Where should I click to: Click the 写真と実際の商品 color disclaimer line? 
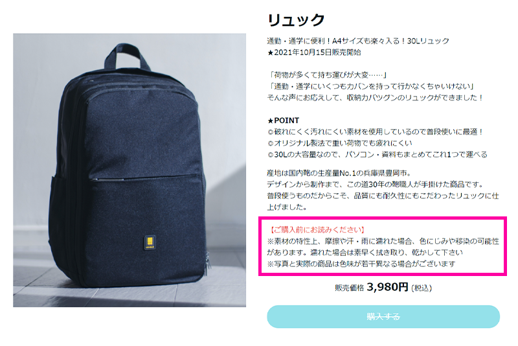(x=361, y=264)
